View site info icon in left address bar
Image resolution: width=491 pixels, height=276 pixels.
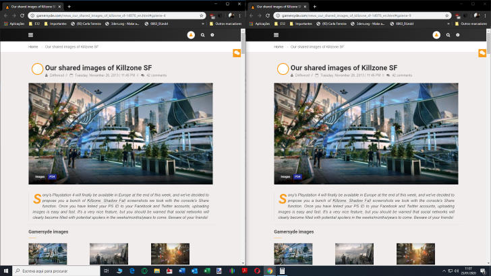tap(32, 15)
